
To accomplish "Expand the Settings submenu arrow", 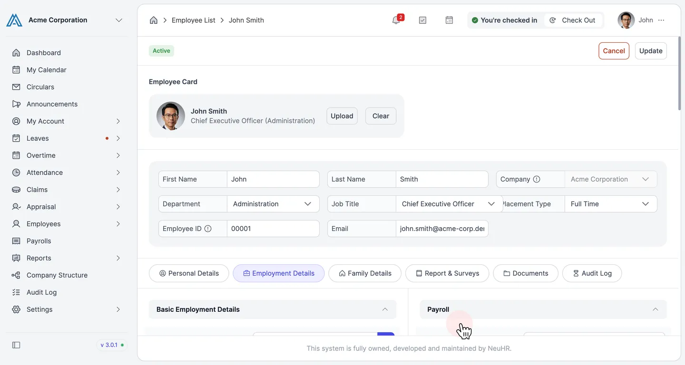I will coord(118,309).
